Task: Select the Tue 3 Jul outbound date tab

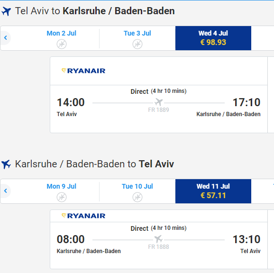Action: pyautogui.click(x=137, y=38)
